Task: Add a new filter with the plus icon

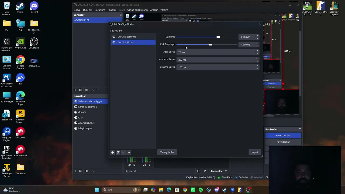Action: pos(113,153)
